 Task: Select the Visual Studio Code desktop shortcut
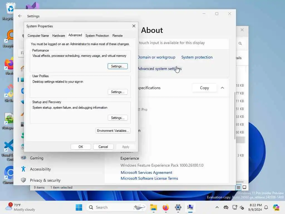coord(8,150)
